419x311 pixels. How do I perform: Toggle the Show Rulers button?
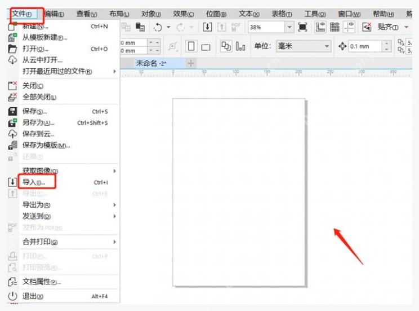(x=320, y=27)
